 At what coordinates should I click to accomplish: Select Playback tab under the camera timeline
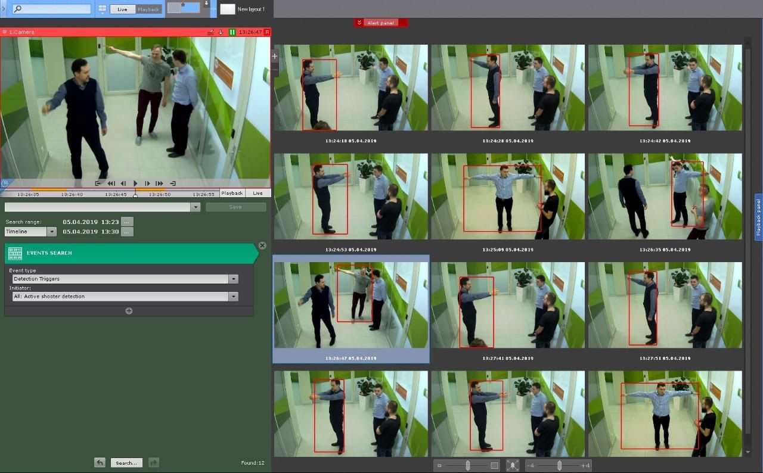click(232, 193)
